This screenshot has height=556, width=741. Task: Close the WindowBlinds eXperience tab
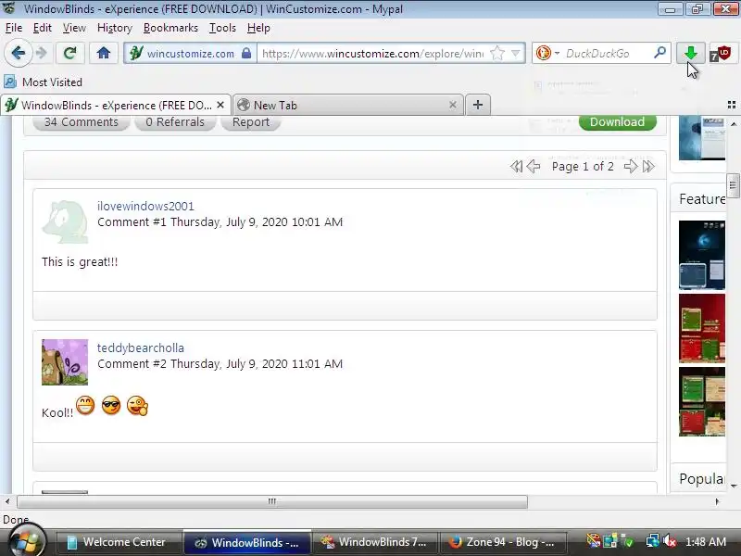click(220, 105)
